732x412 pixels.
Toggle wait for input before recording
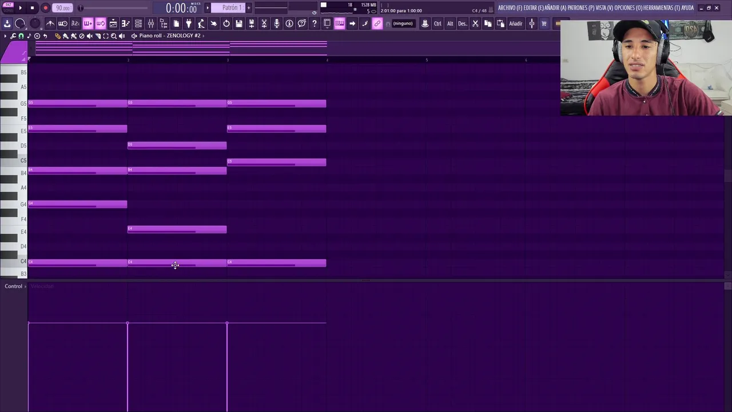pyautogui.click(x=63, y=23)
